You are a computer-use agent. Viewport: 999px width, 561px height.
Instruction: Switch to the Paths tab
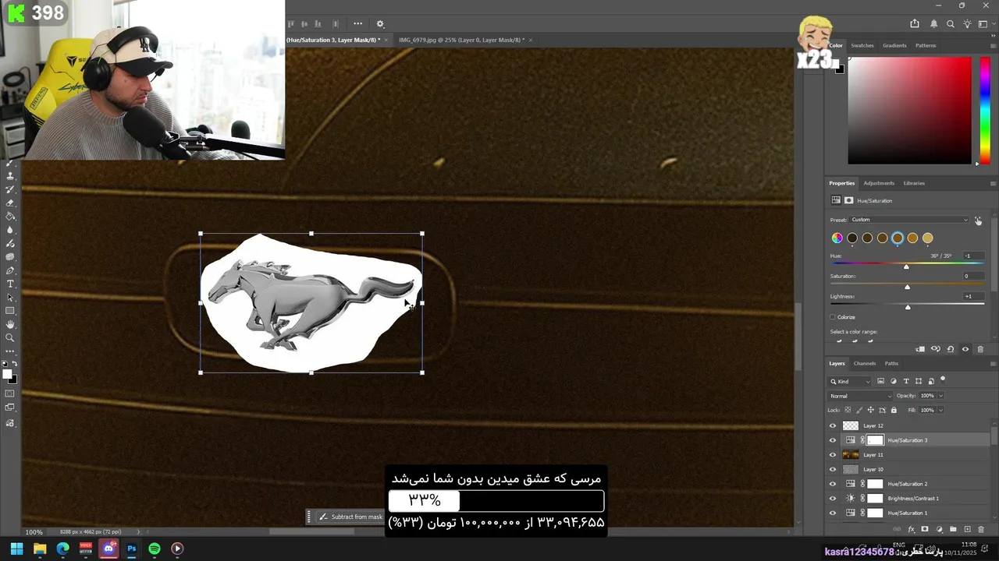click(x=891, y=363)
